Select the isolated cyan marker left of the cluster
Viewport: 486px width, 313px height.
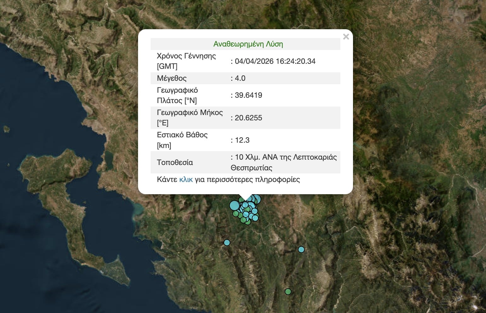[x=227, y=243]
